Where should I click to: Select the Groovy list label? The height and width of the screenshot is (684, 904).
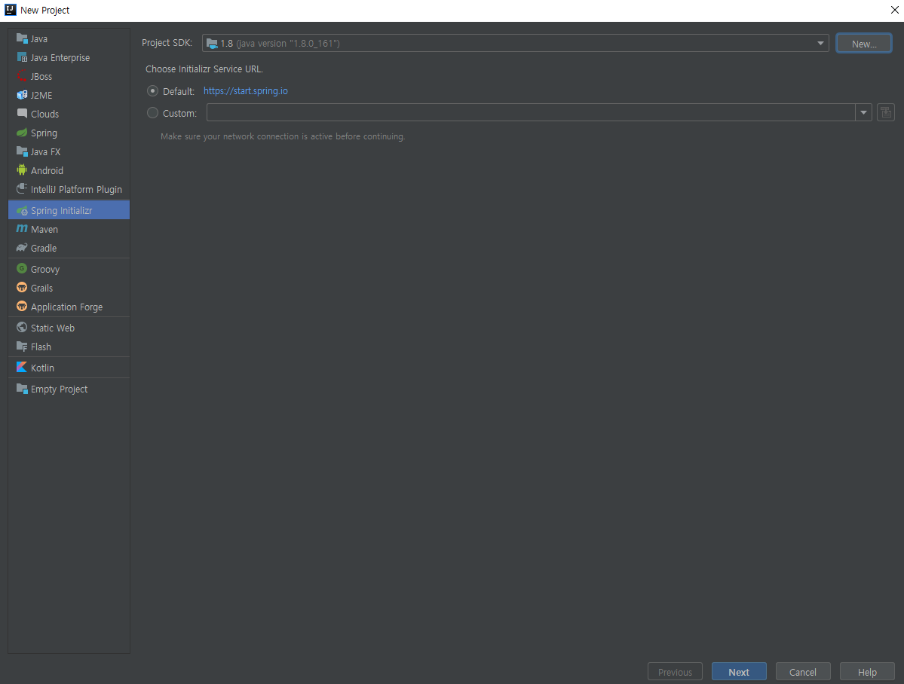point(45,269)
